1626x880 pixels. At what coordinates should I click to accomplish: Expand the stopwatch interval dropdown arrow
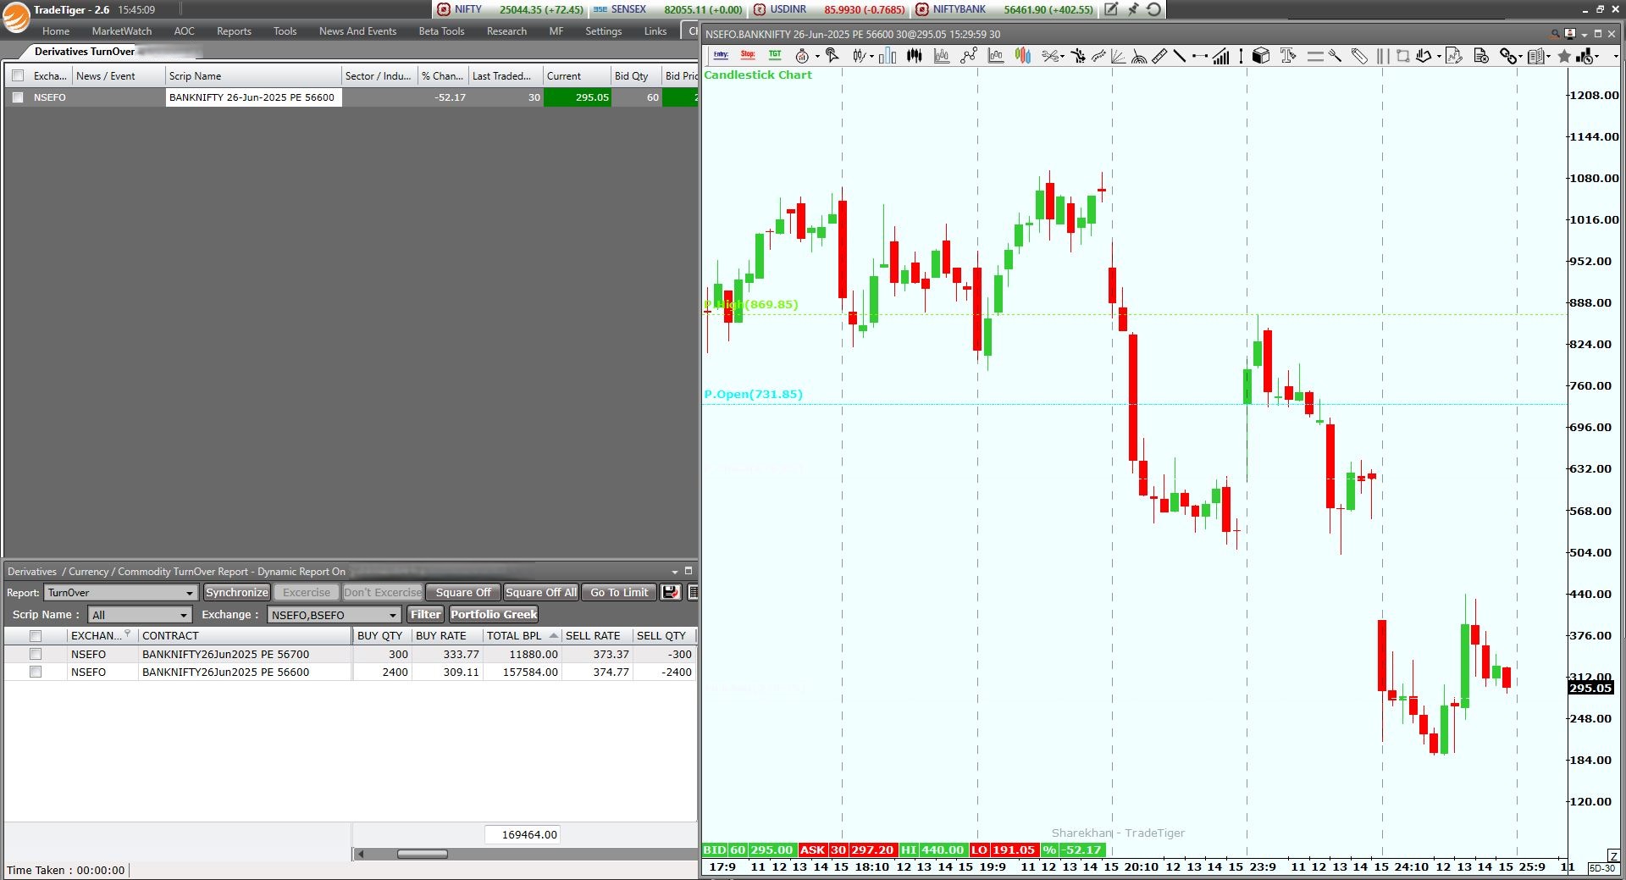[817, 57]
